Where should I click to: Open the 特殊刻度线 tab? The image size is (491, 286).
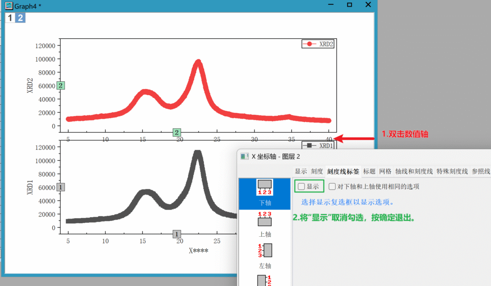coord(452,171)
